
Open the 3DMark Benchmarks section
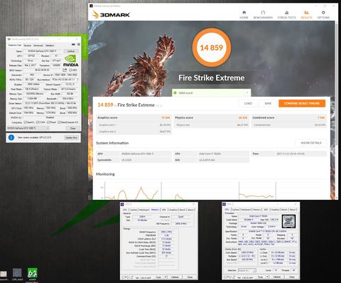click(263, 15)
